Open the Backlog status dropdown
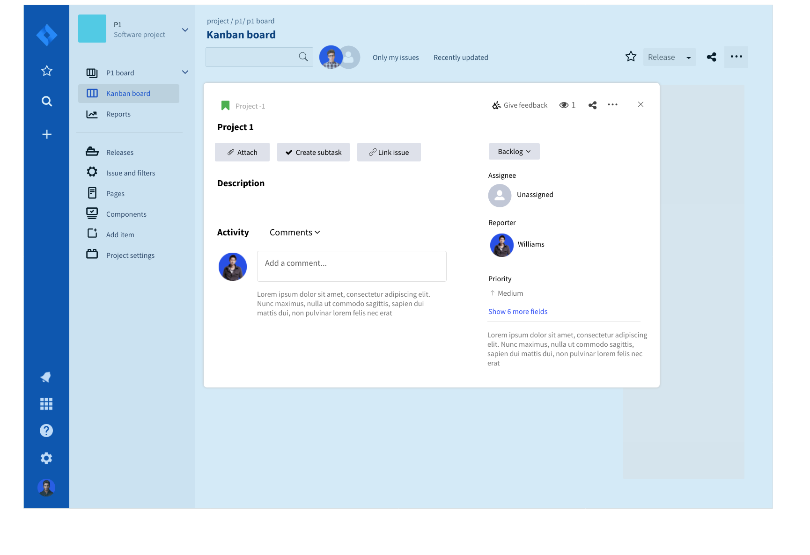Screen dimensions: 810x555 point(514,151)
